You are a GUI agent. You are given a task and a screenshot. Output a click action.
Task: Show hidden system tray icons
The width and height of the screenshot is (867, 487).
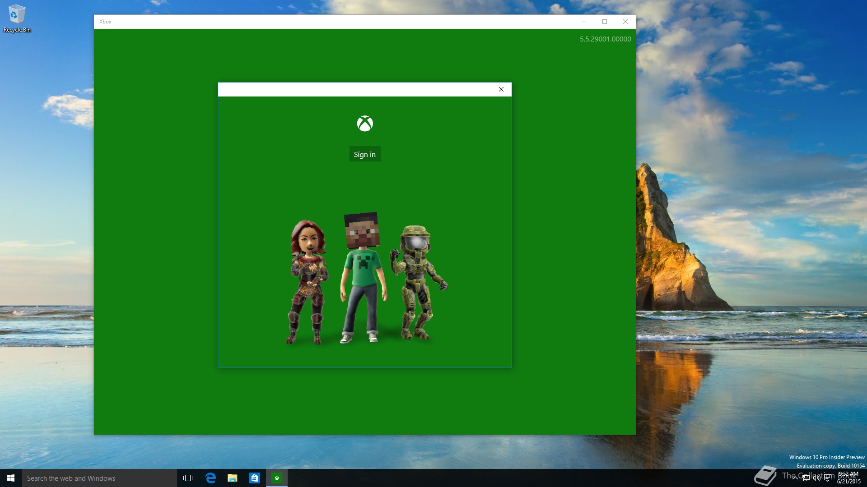point(795,478)
